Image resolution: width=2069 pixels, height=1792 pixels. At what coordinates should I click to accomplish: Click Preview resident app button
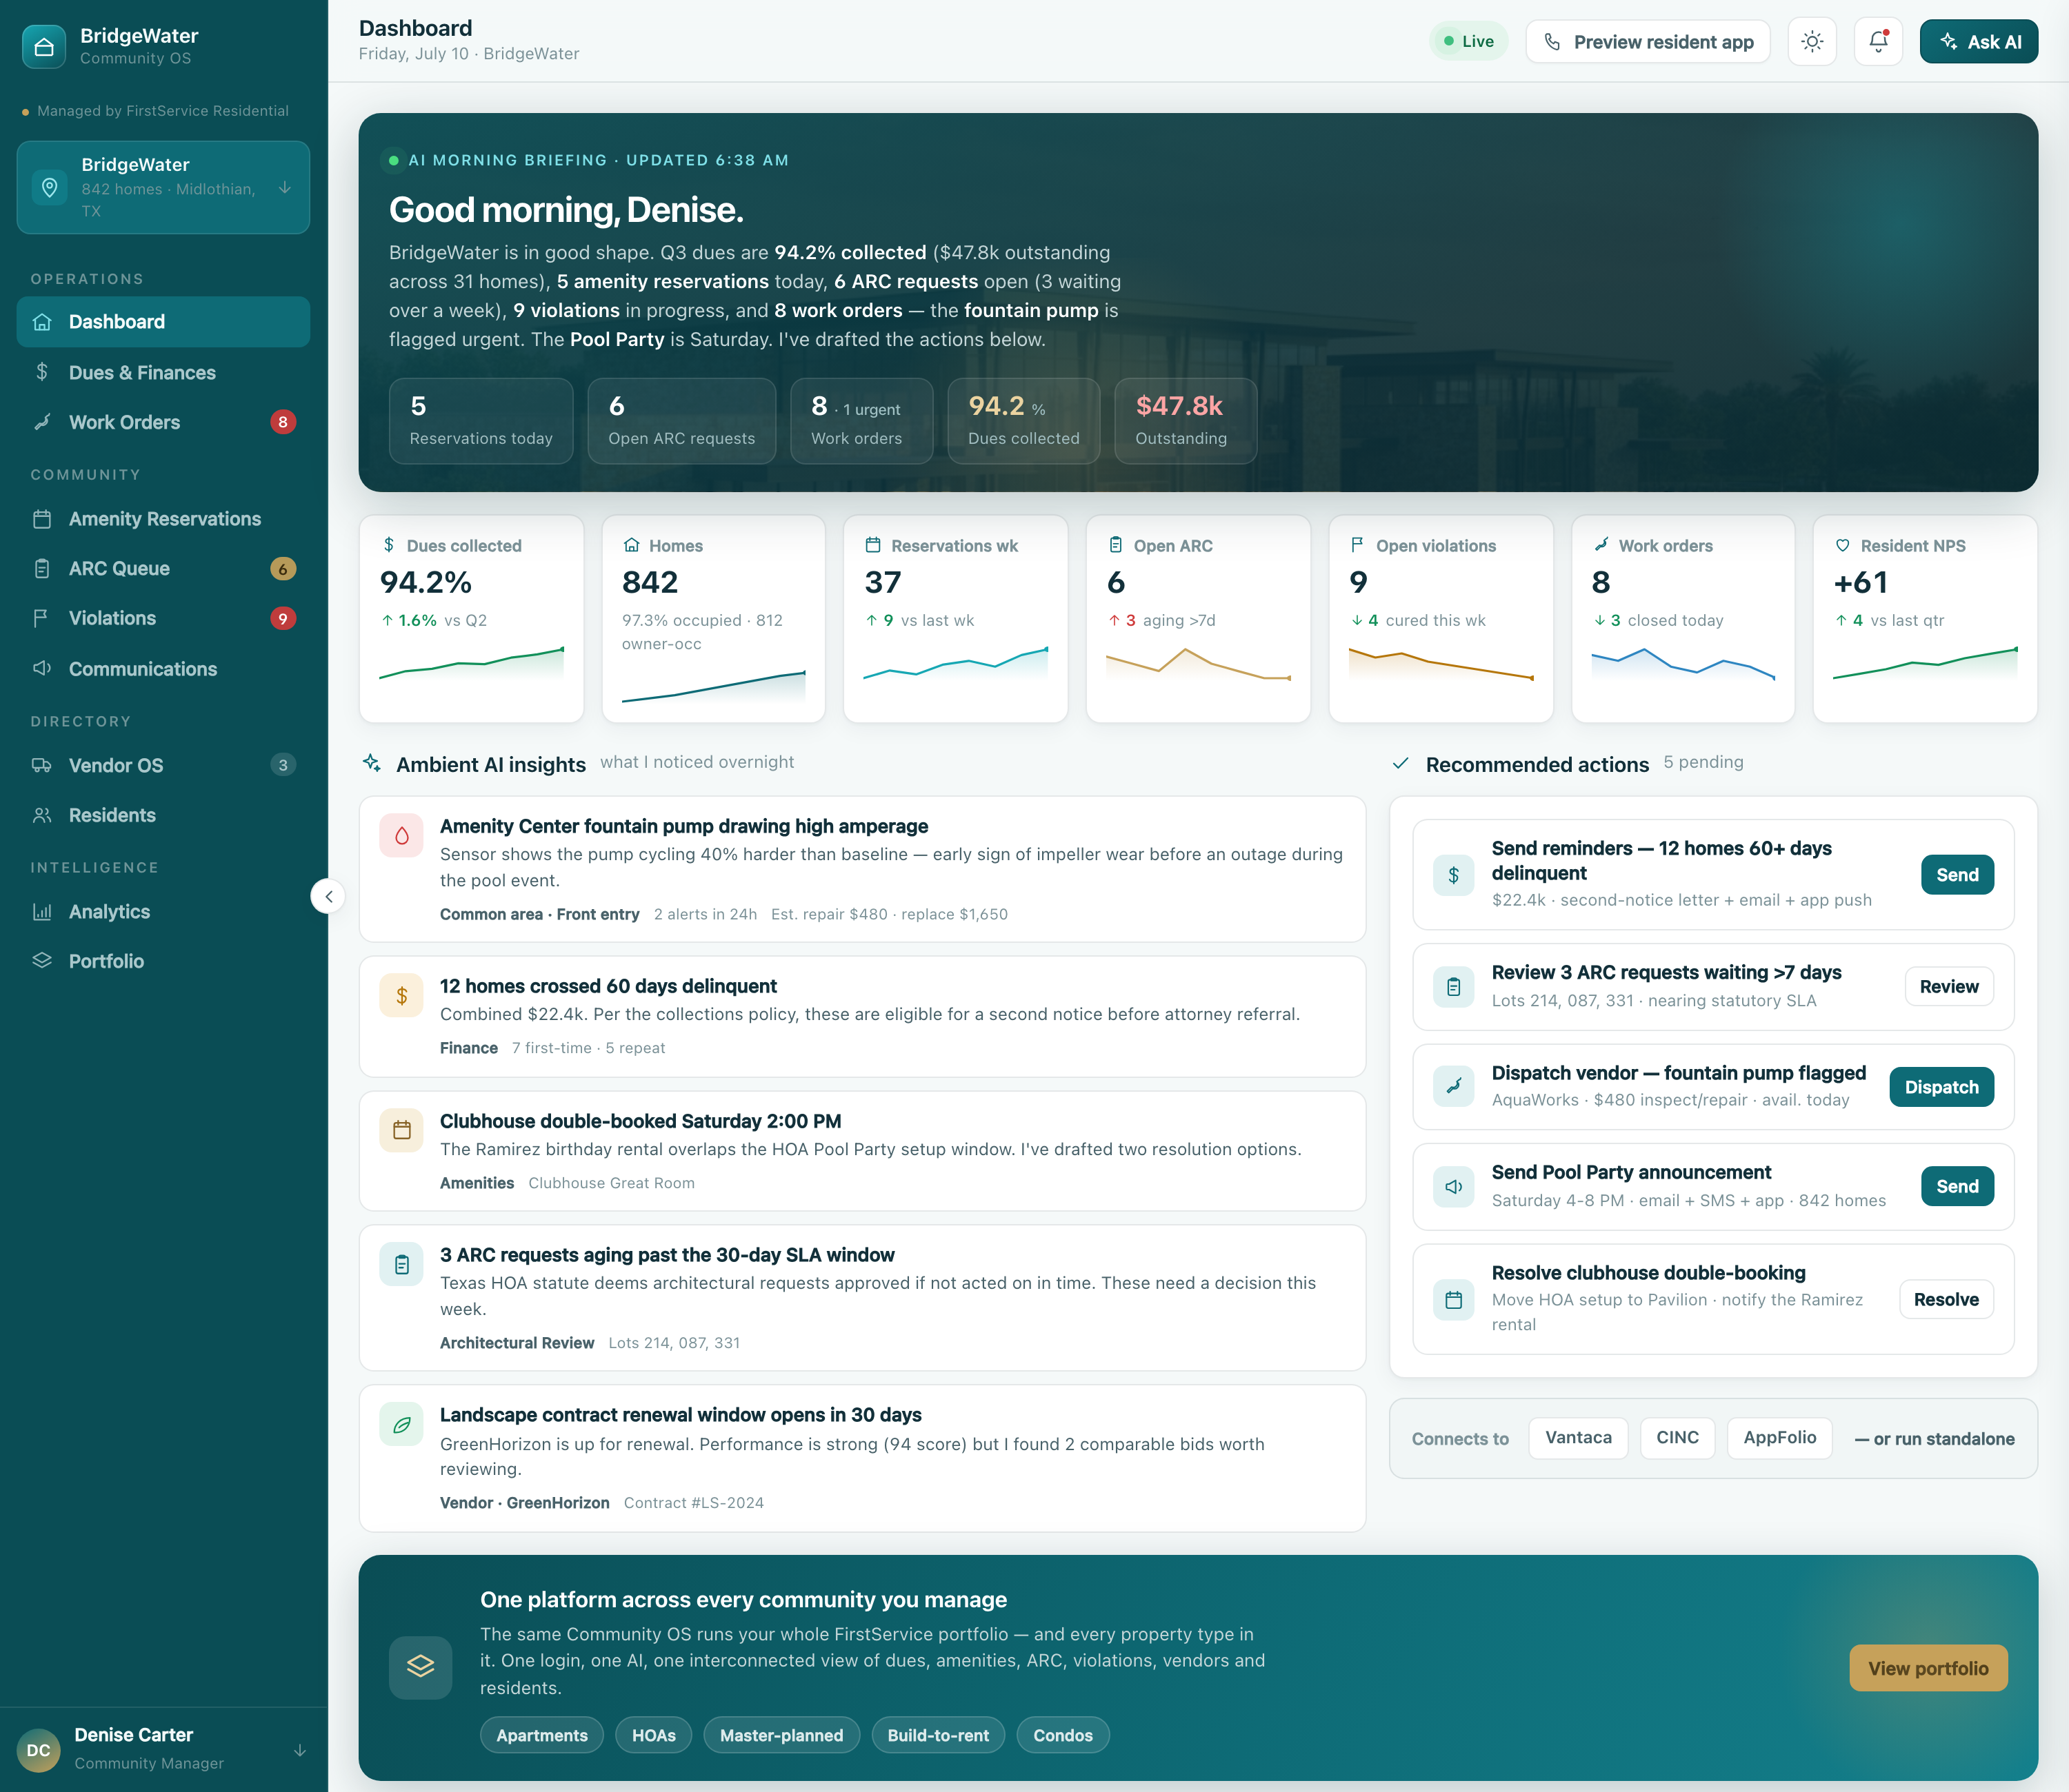coord(1647,42)
